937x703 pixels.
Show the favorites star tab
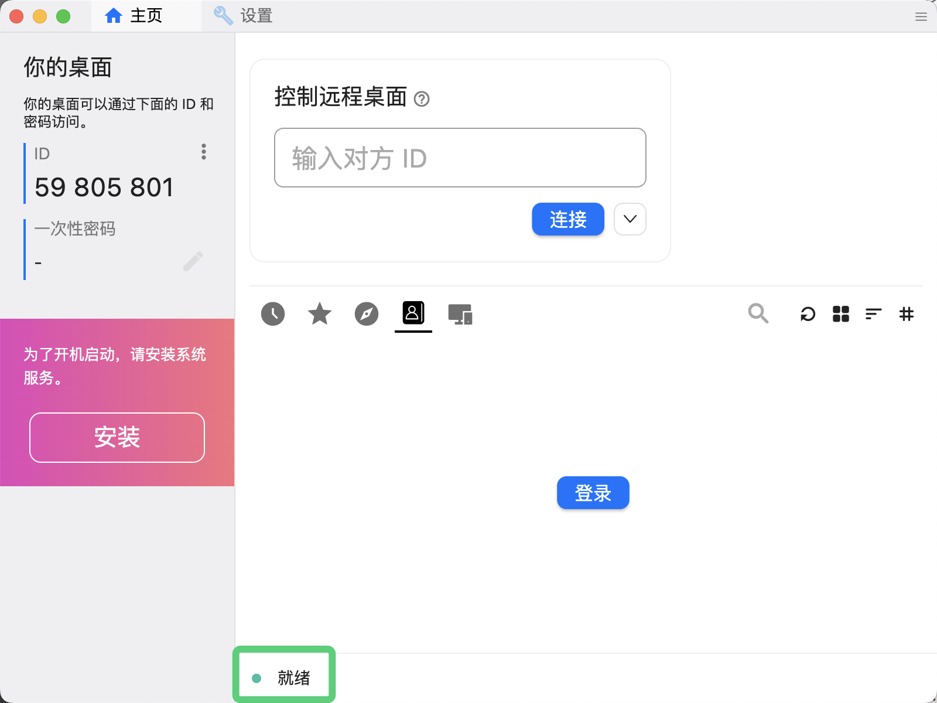tap(320, 314)
